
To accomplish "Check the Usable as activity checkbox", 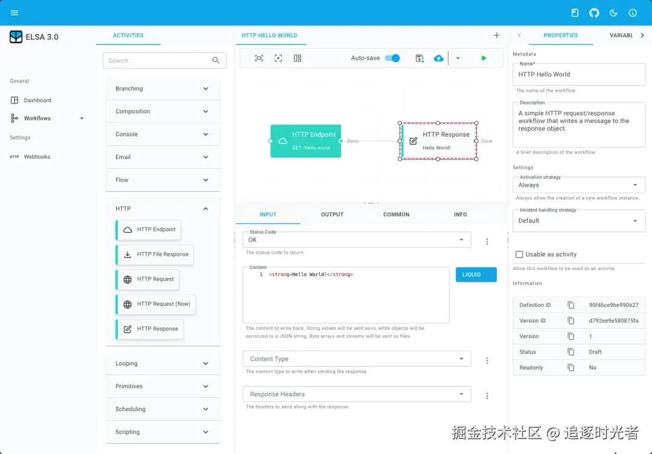I will coord(519,254).
